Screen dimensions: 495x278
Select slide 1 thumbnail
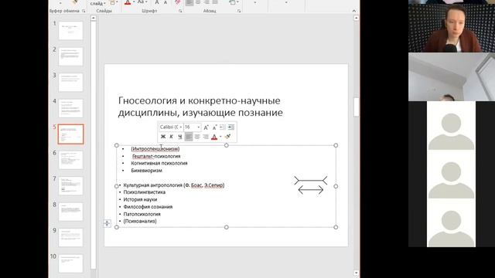pyautogui.click(x=70, y=31)
